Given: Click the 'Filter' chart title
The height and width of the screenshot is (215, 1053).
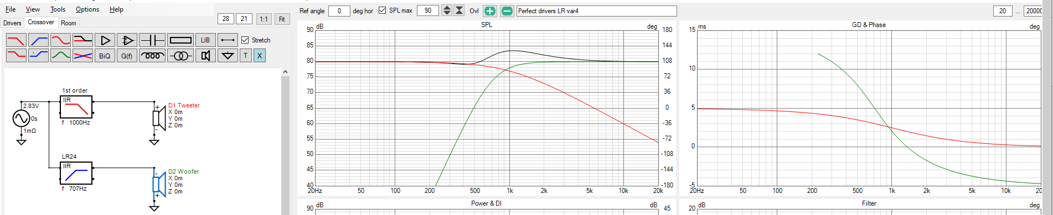Looking at the screenshot, I should [869, 203].
